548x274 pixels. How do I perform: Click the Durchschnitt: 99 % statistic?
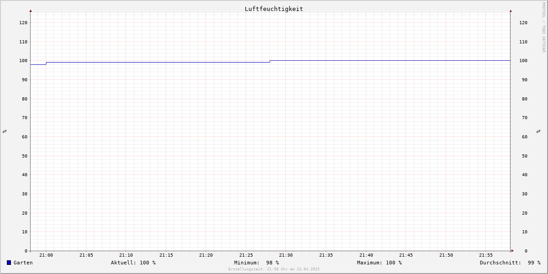510,263
